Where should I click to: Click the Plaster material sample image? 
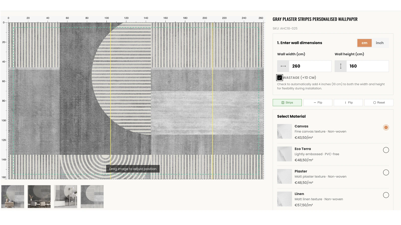(x=284, y=176)
